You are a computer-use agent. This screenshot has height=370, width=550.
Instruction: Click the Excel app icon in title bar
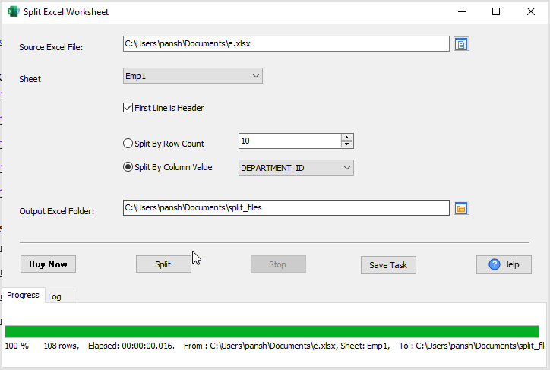(12, 11)
